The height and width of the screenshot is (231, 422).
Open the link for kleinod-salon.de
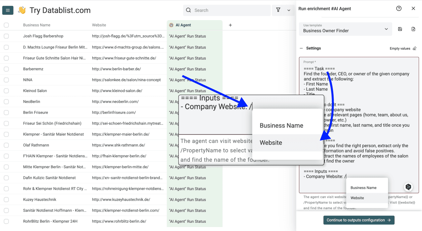tap(117, 90)
